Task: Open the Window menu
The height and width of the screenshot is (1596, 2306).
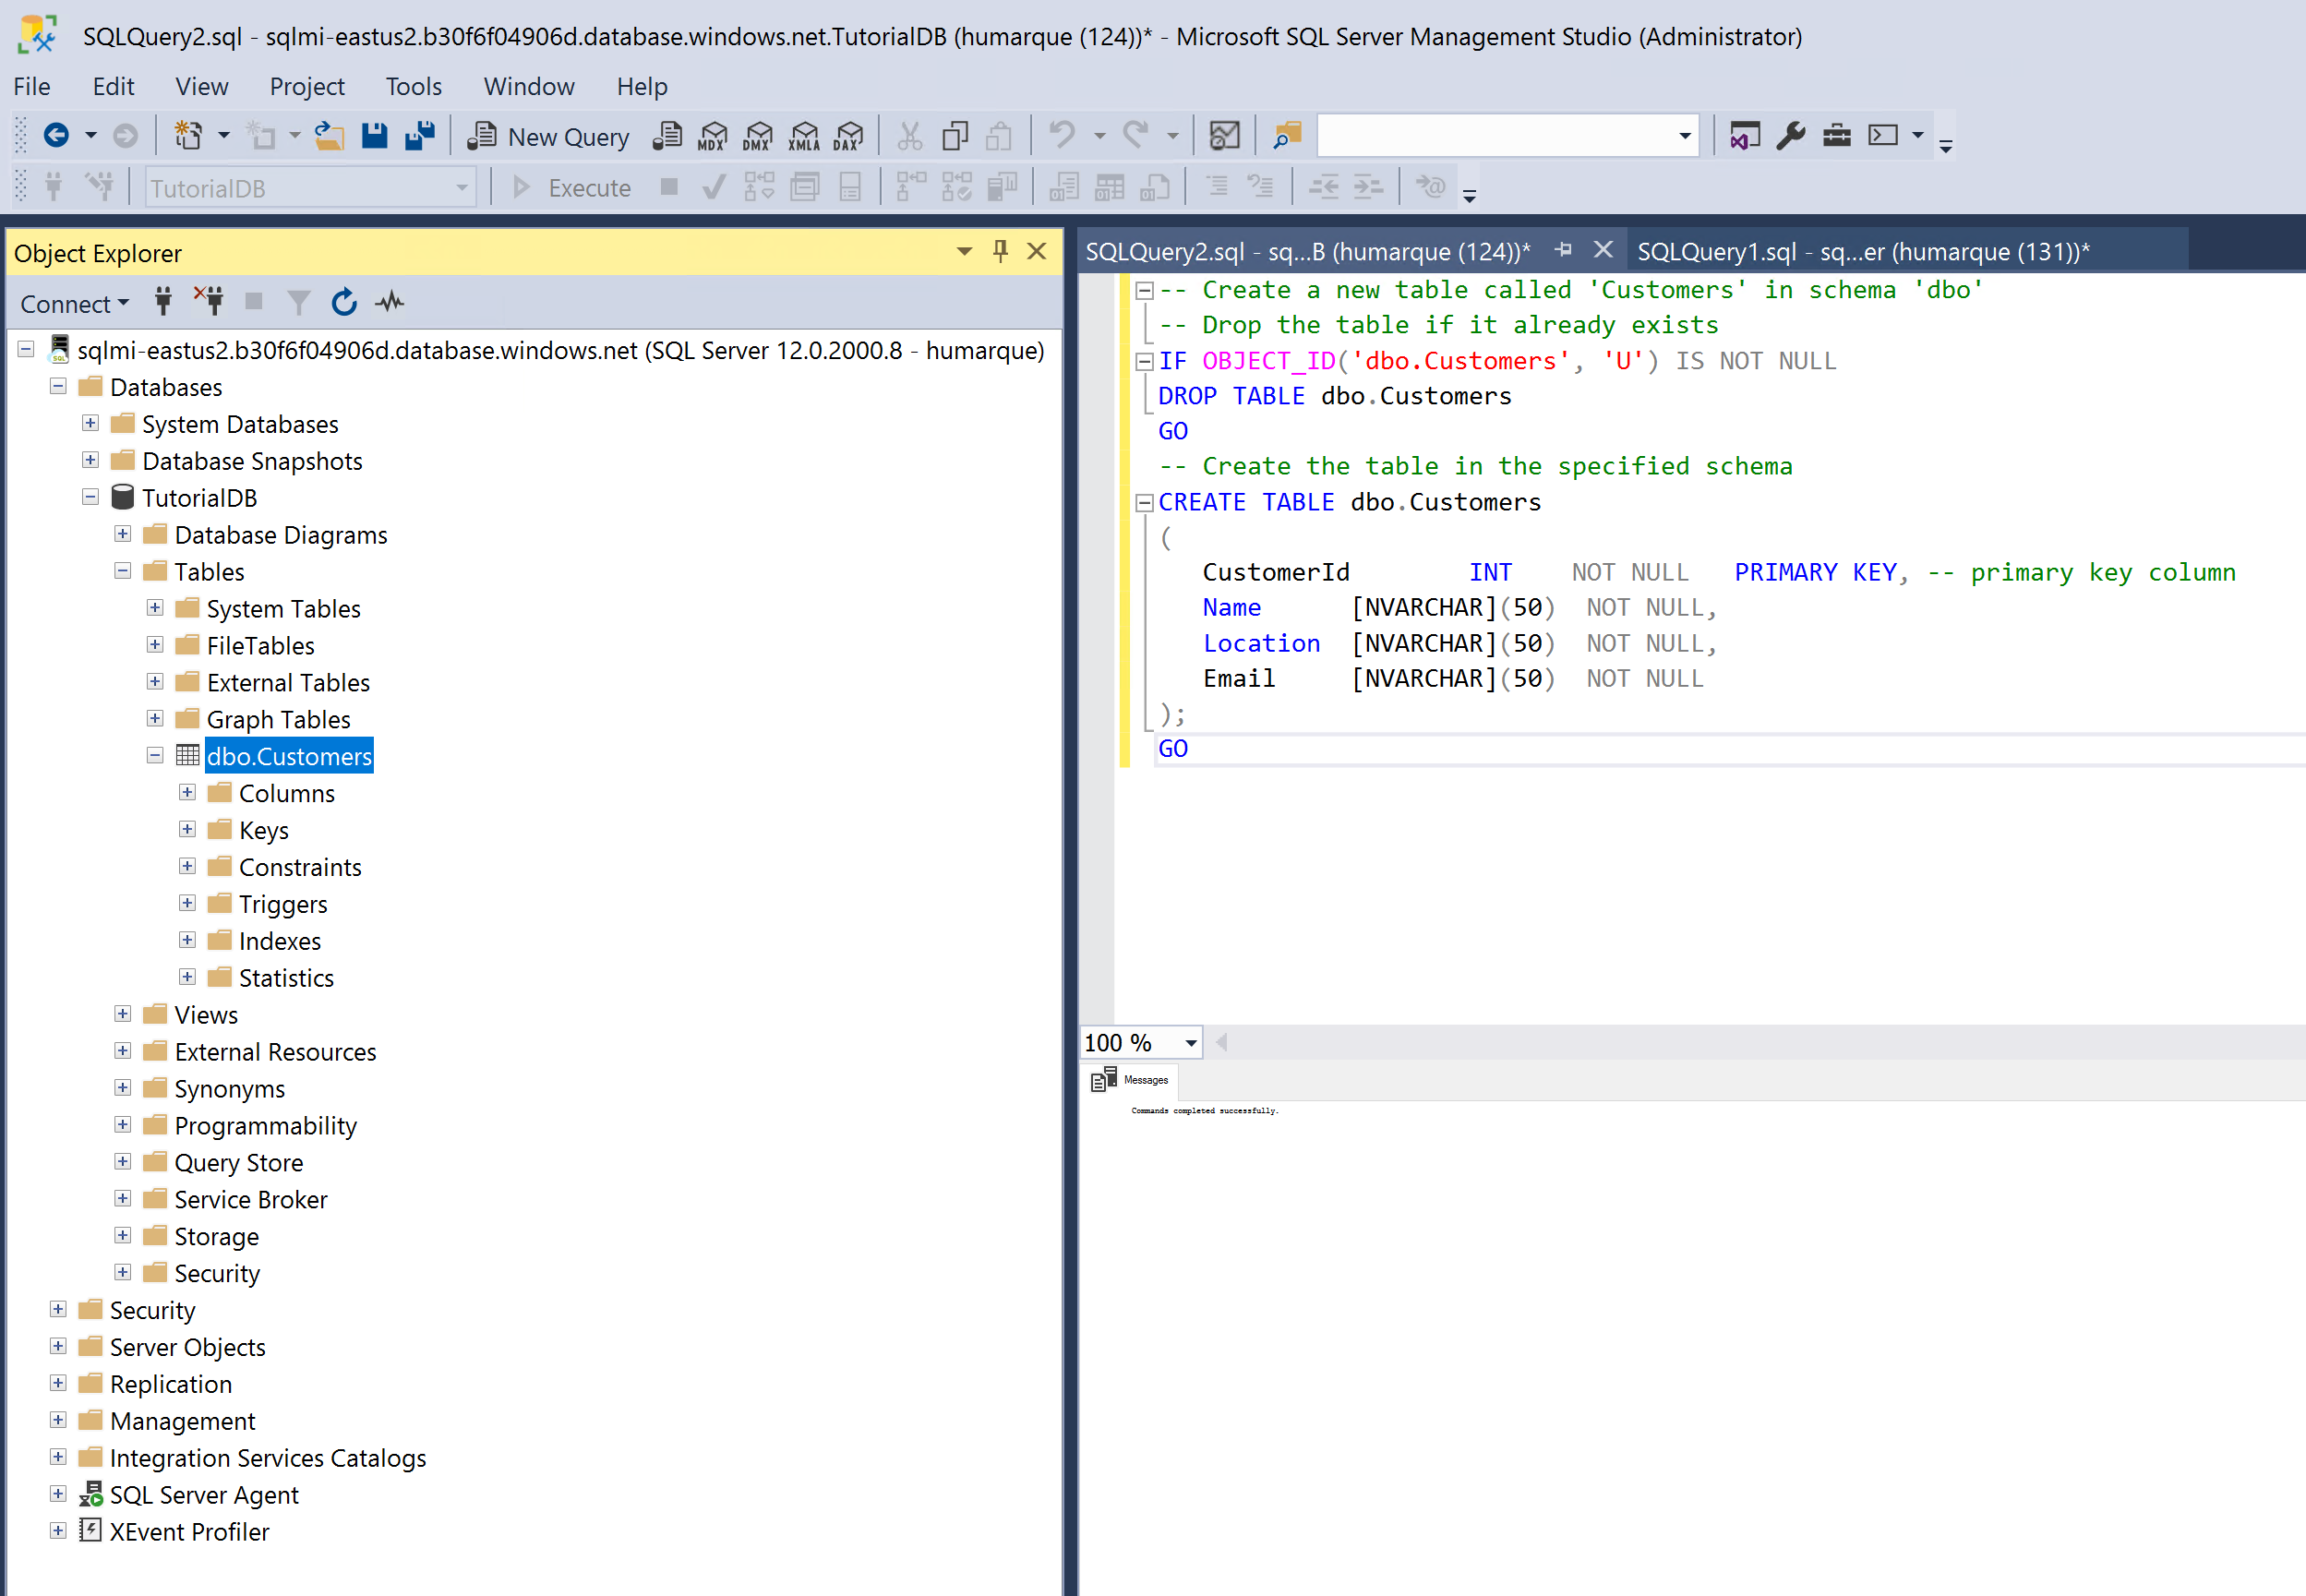Action: (x=529, y=87)
